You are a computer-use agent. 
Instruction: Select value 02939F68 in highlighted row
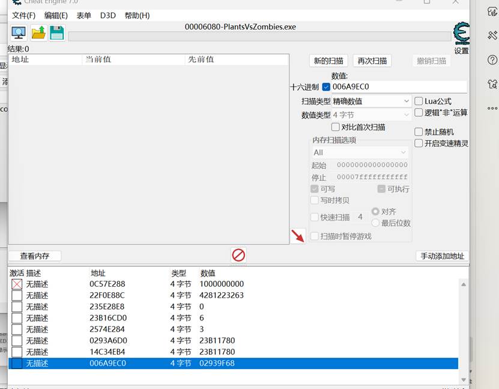point(217,364)
